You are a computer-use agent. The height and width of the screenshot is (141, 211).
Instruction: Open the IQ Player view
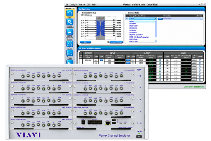click(70, 44)
